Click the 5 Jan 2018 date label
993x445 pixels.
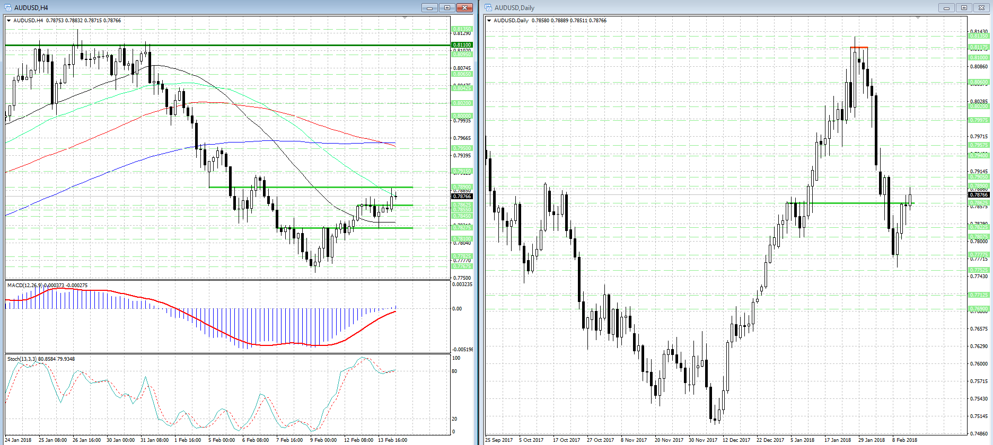(x=803, y=440)
